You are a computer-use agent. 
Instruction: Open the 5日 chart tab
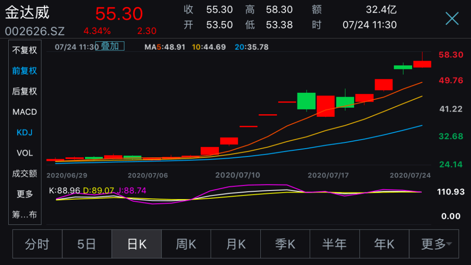(87, 244)
